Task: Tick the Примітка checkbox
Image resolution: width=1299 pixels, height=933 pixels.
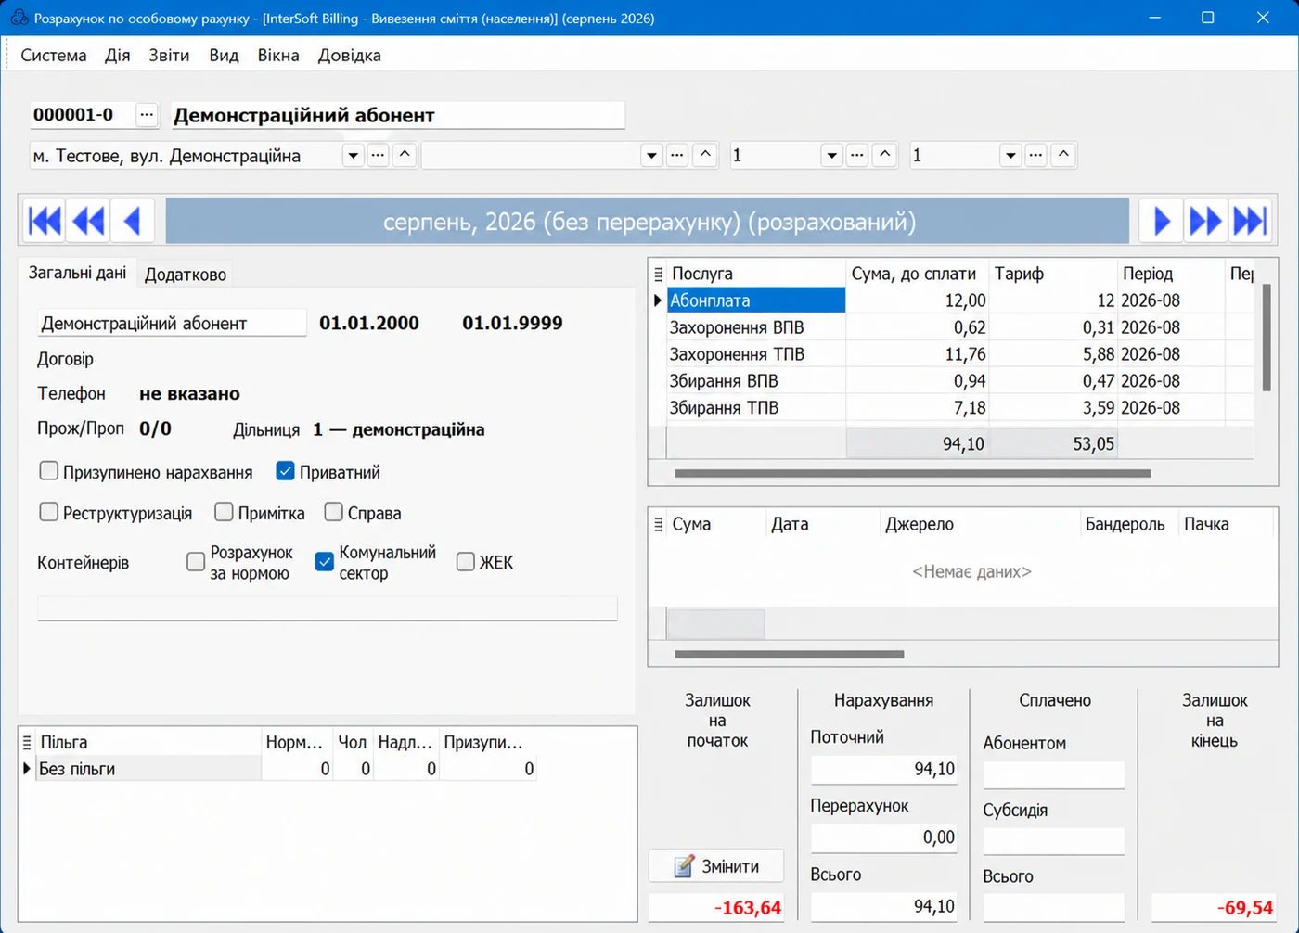Action: pos(224,512)
